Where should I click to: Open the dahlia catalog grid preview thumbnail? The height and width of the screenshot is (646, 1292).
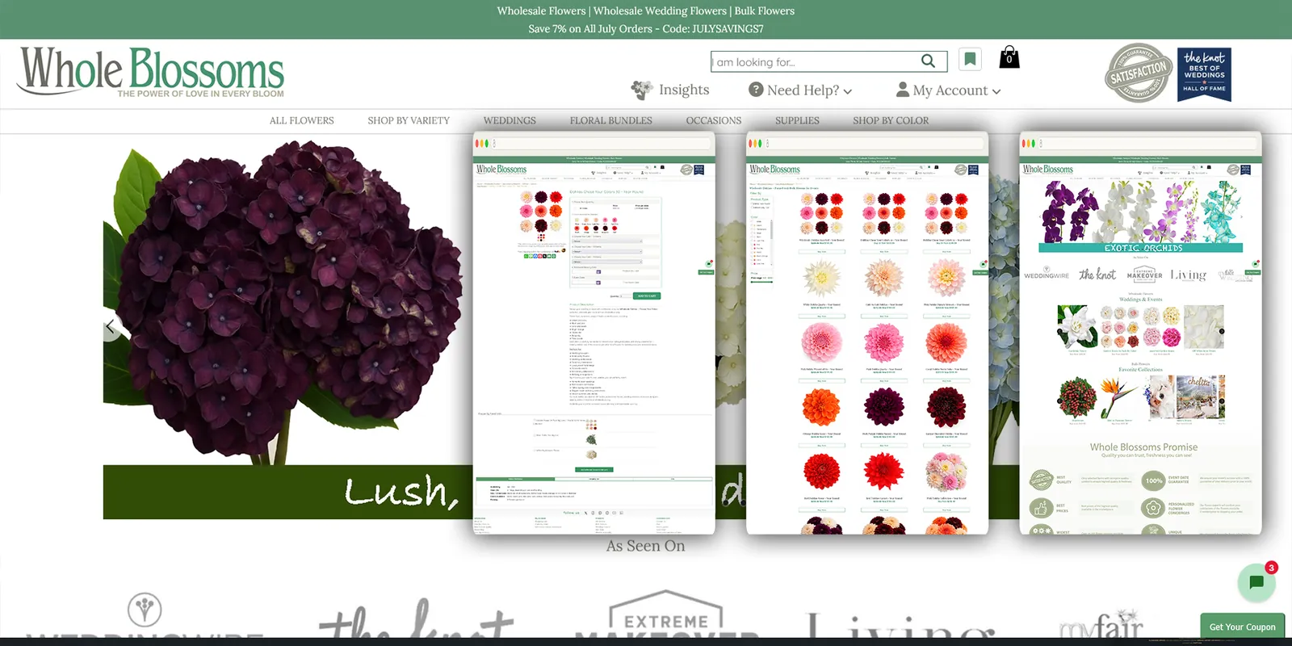click(x=867, y=333)
